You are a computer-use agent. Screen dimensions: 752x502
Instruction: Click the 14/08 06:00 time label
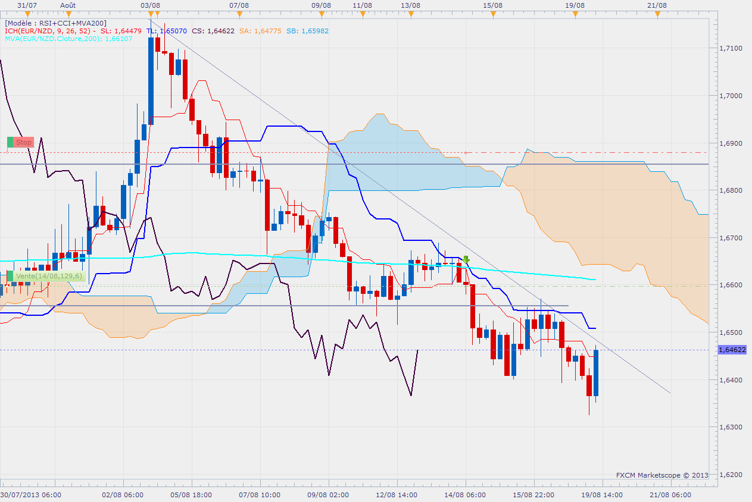click(465, 495)
